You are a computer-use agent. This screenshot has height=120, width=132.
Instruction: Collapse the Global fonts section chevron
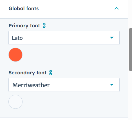click(117, 8)
